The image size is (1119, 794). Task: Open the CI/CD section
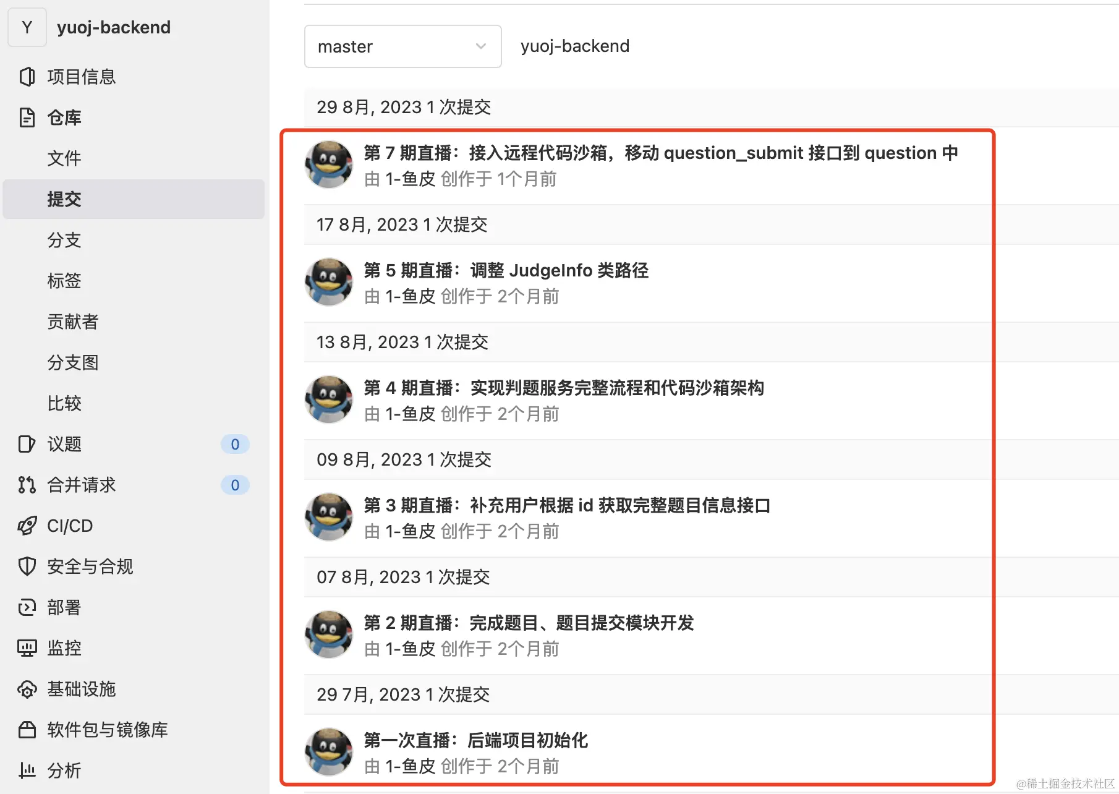[x=70, y=526]
